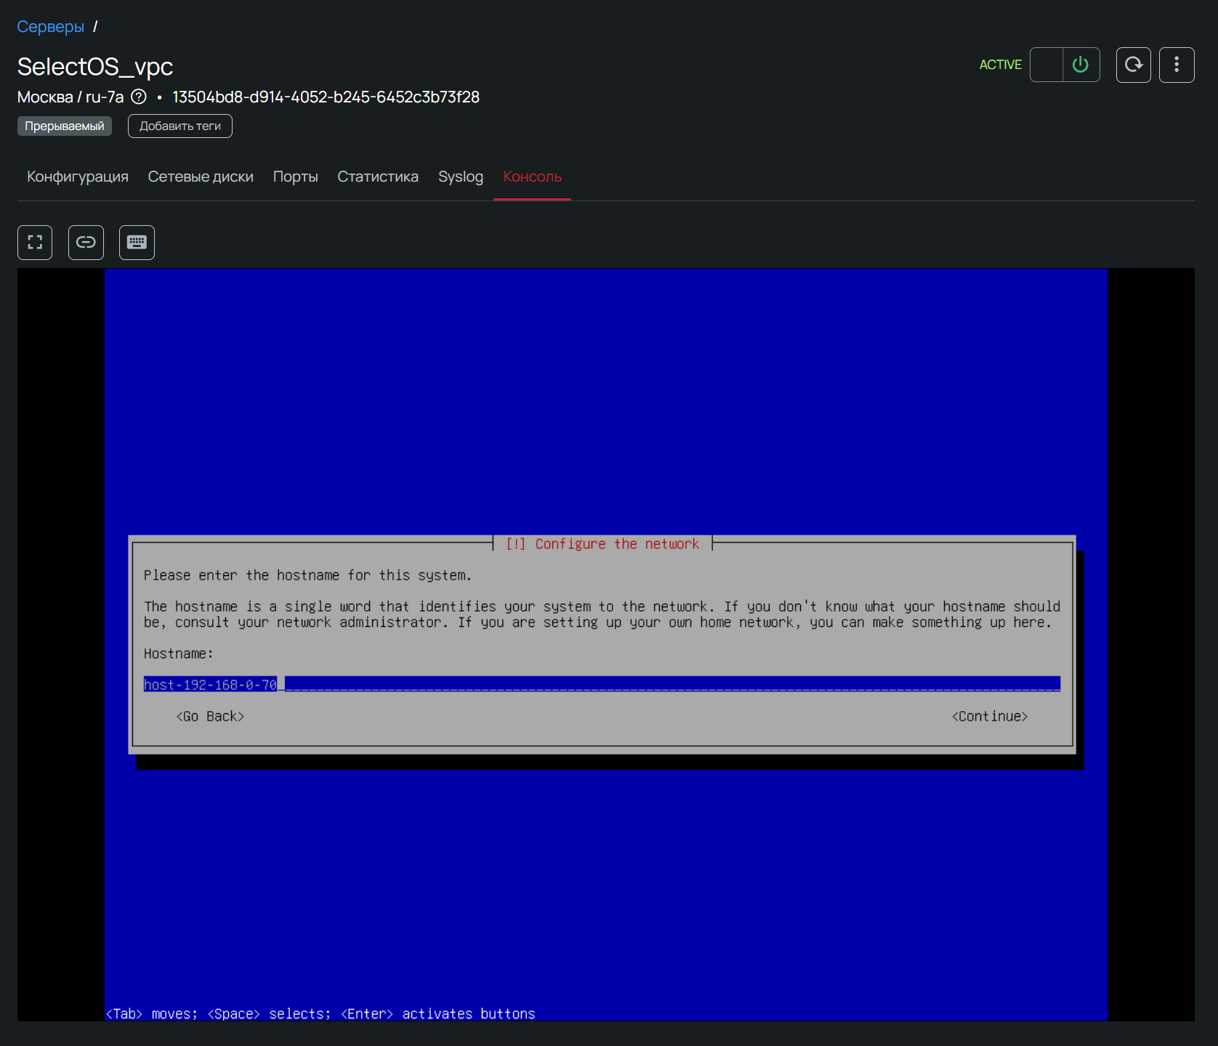Switch to the Конфигурация tab
This screenshot has width=1218, height=1046.
click(x=78, y=177)
